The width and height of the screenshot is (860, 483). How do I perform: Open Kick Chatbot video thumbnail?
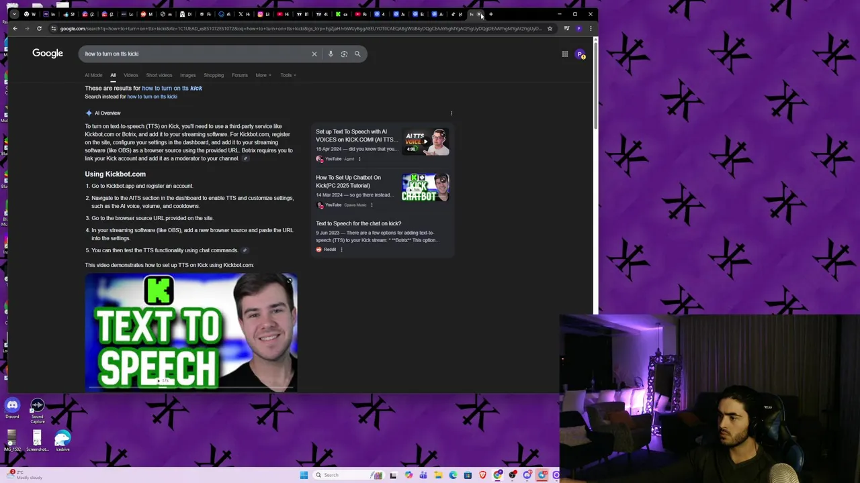[x=426, y=188]
